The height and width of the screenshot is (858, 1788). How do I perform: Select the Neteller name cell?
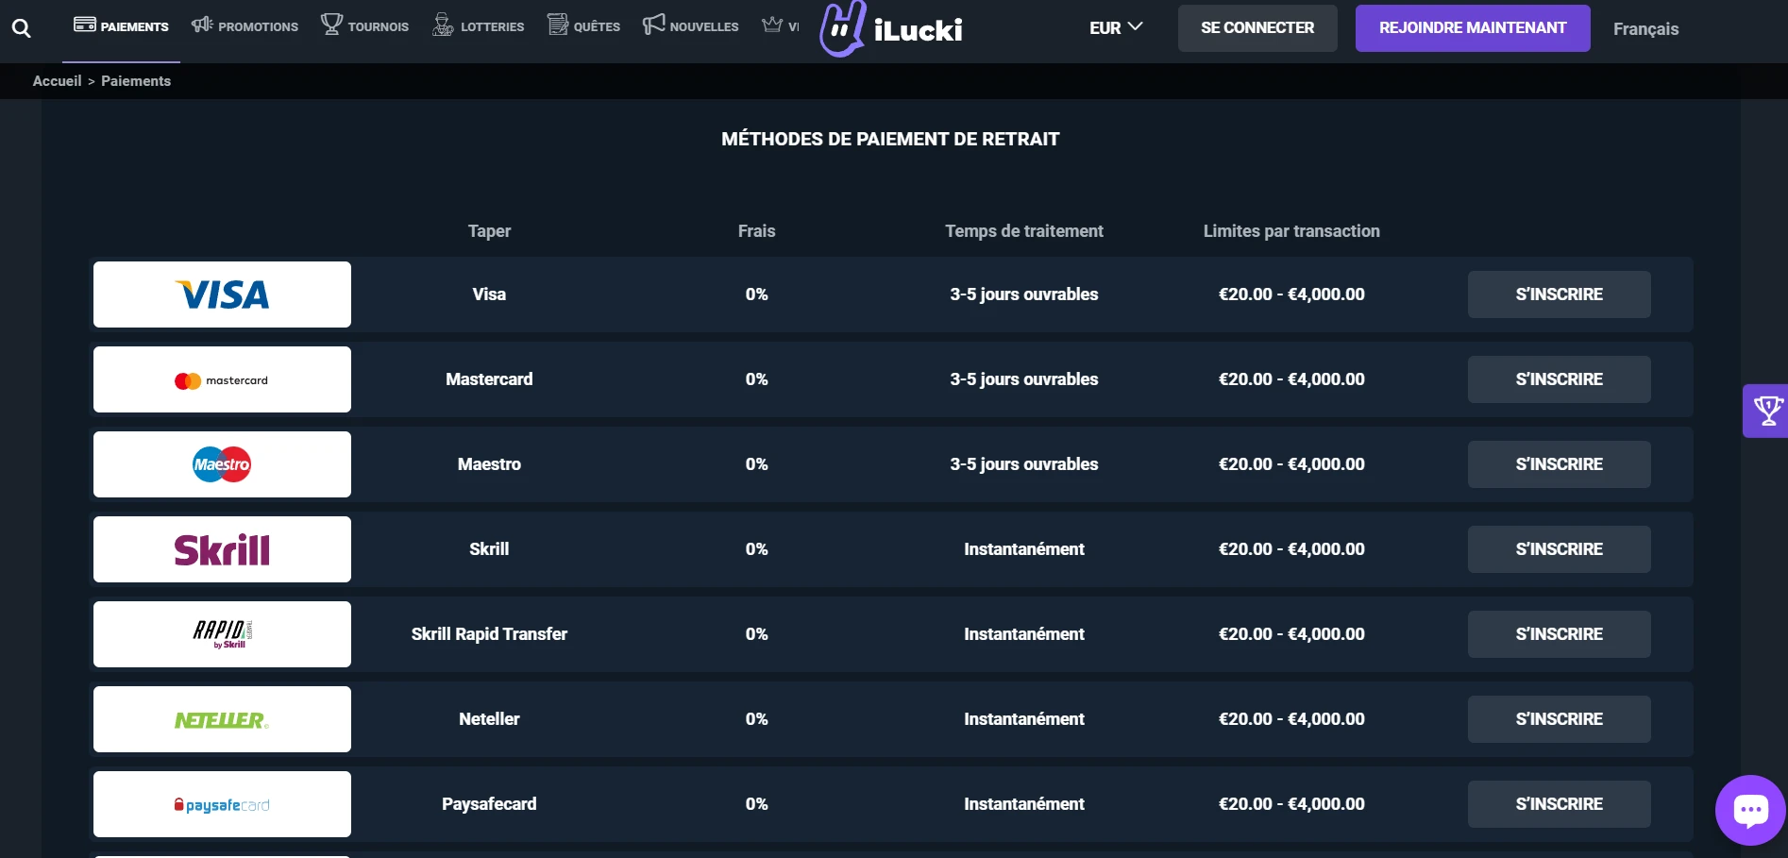click(489, 719)
